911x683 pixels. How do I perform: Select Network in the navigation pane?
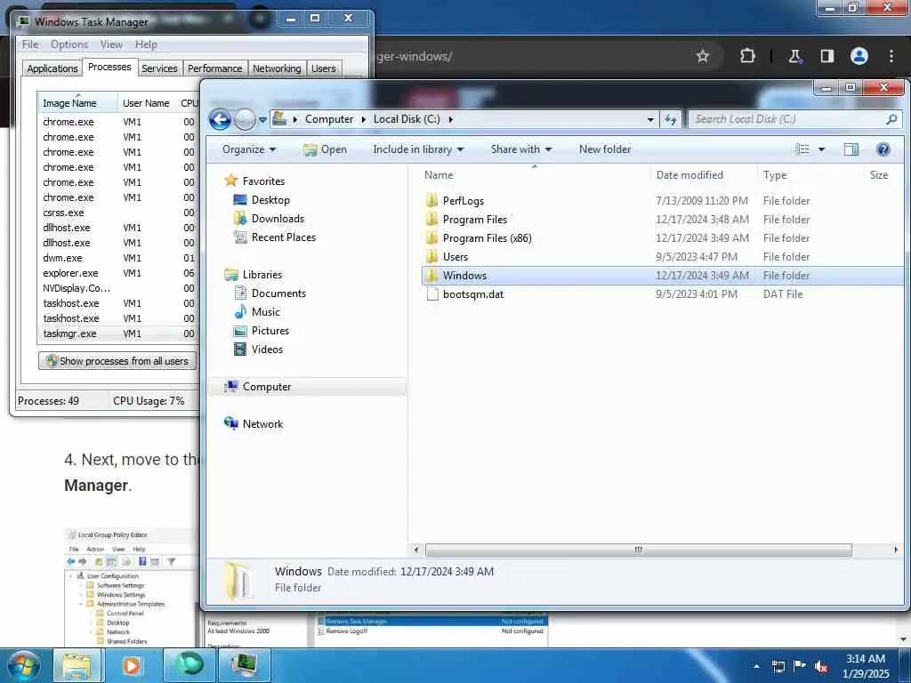pyautogui.click(x=262, y=424)
